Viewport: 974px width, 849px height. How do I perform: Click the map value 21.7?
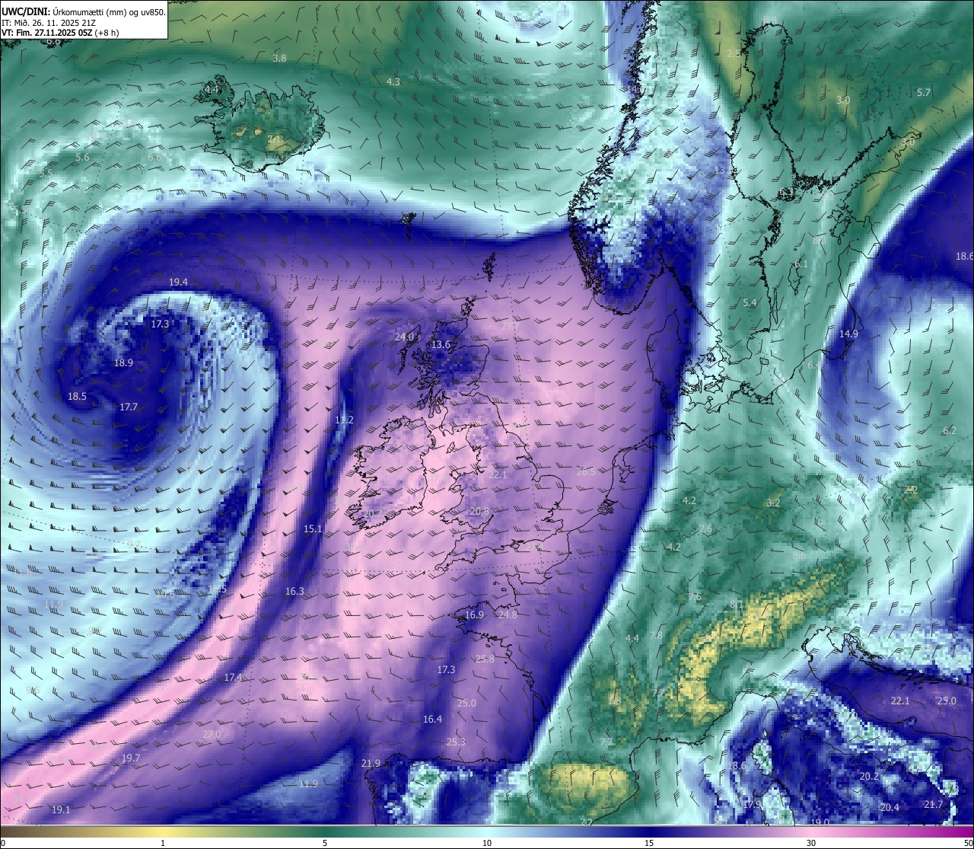point(933,804)
